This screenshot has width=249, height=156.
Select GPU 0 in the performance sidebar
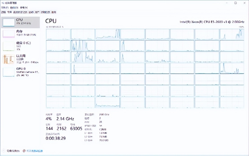tap(21, 72)
